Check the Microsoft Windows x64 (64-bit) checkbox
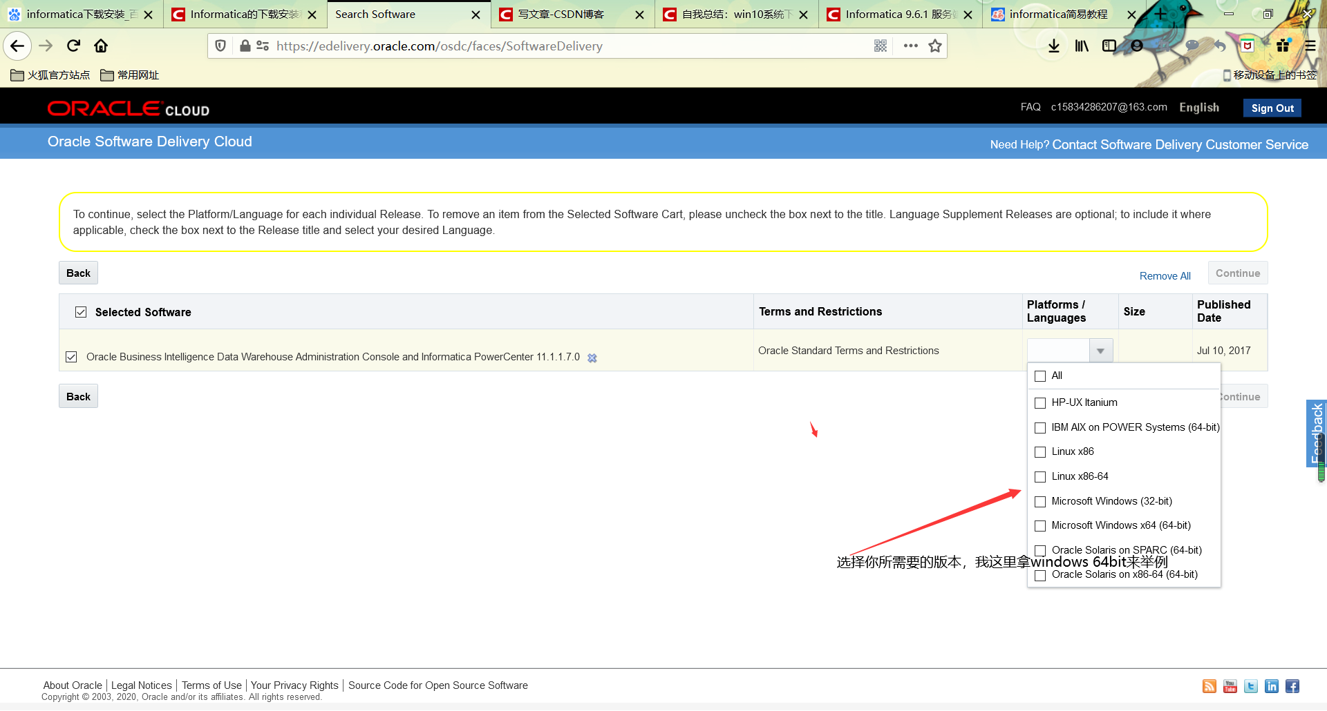Screen dimensions: 1327x711 pyautogui.click(x=1040, y=525)
